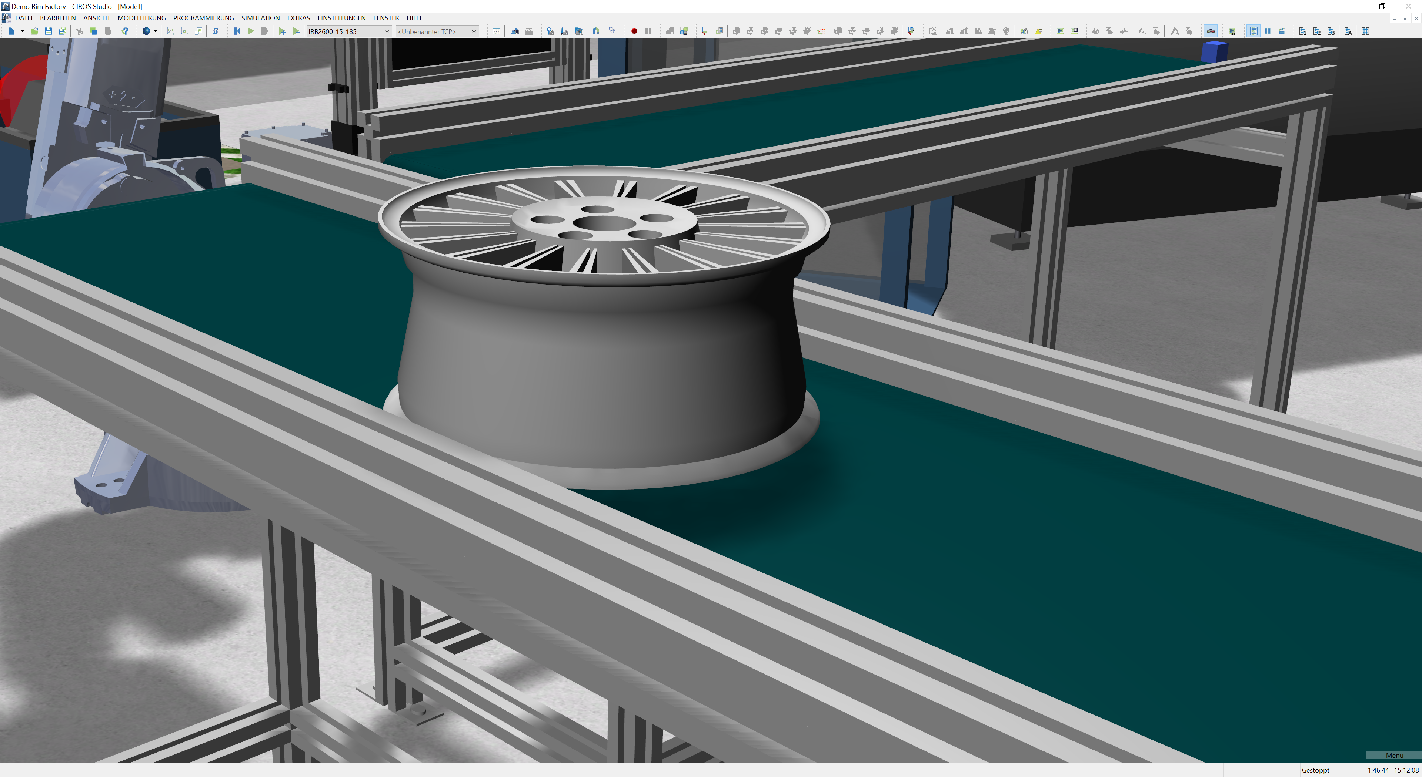The height and width of the screenshot is (777, 1422).
Task: Click the Open file folder icon
Action: (34, 31)
